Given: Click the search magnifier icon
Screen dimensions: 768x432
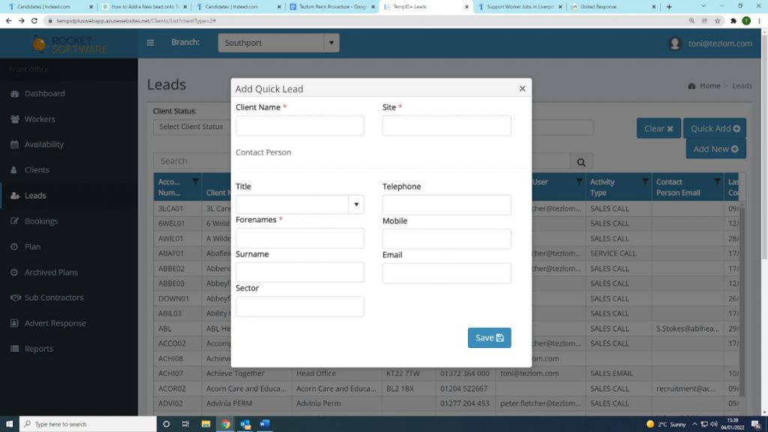Looking at the screenshot, I should pyautogui.click(x=580, y=161).
